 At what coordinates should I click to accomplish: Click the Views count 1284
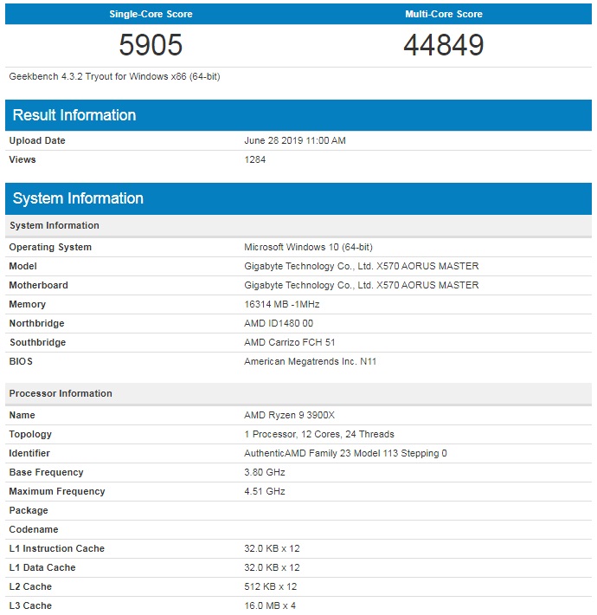tap(255, 159)
